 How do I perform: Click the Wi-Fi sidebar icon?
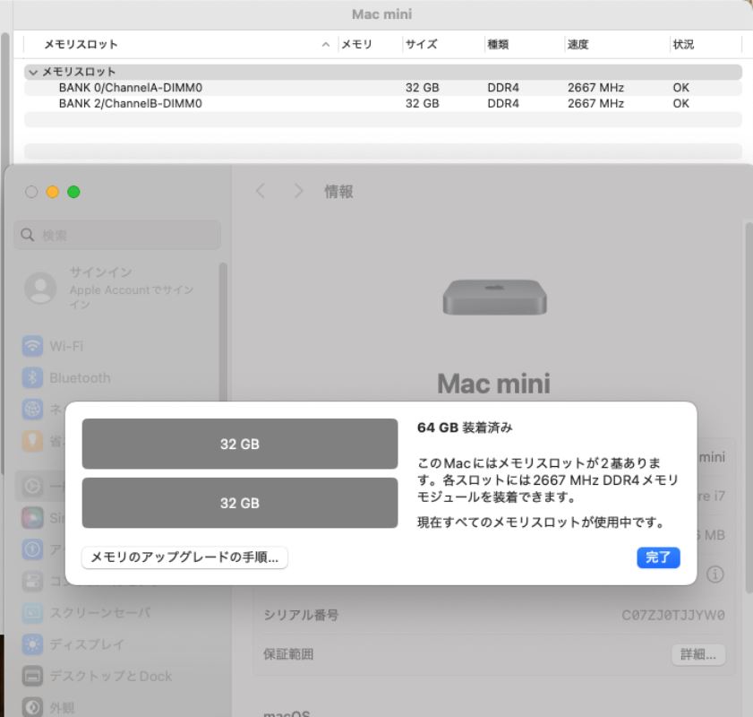(32, 346)
